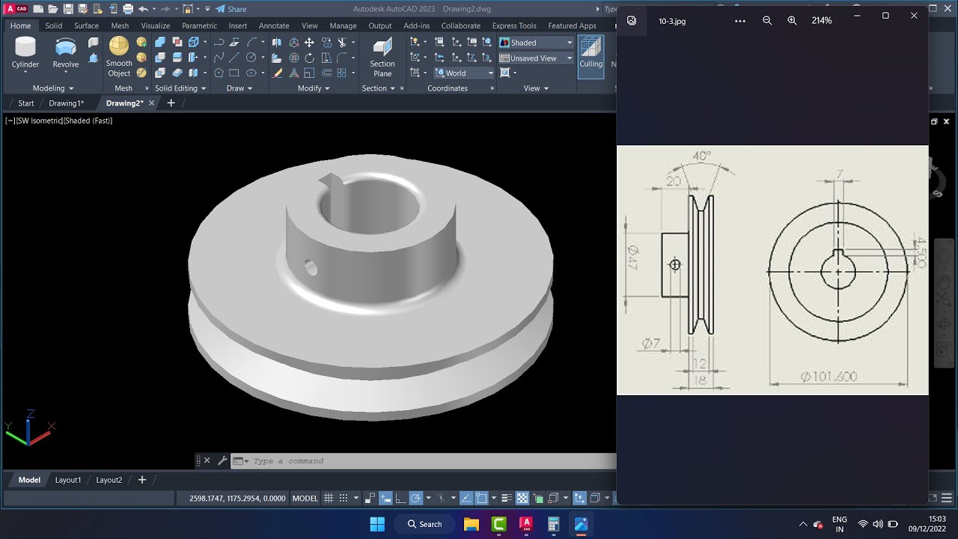The width and height of the screenshot is (958, 539).
Task: Click the Undo arrow icon
Action: point(142,9)
